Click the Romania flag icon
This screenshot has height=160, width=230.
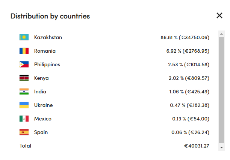click(x=24, y=51)
